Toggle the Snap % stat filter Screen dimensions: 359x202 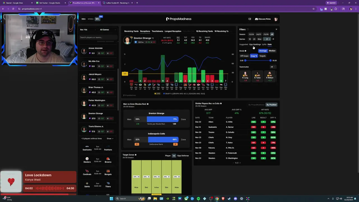[254, 56]
